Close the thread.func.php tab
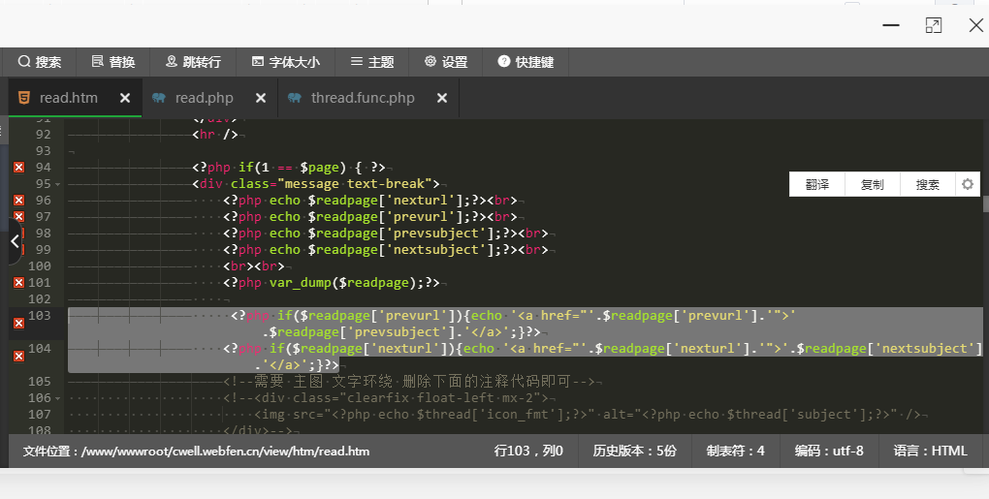Image resolution: width=989 pixels, height=499 pixels. [x=442, y=98]
